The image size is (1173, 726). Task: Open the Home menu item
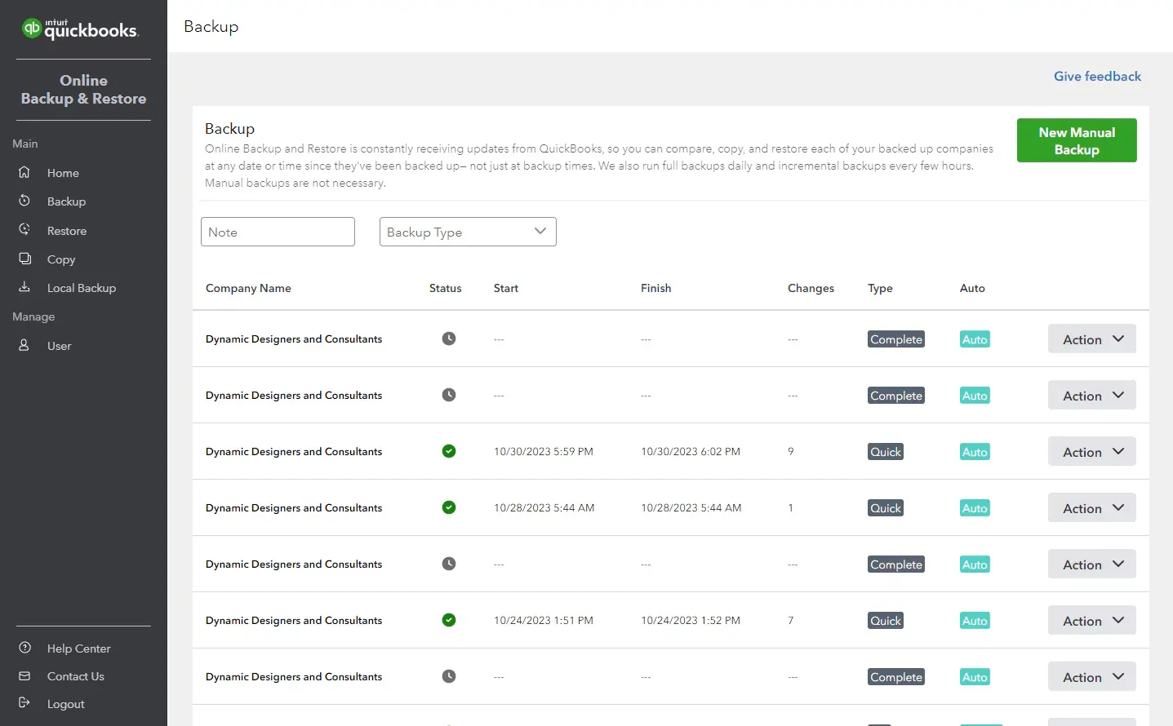coord(63,173)
